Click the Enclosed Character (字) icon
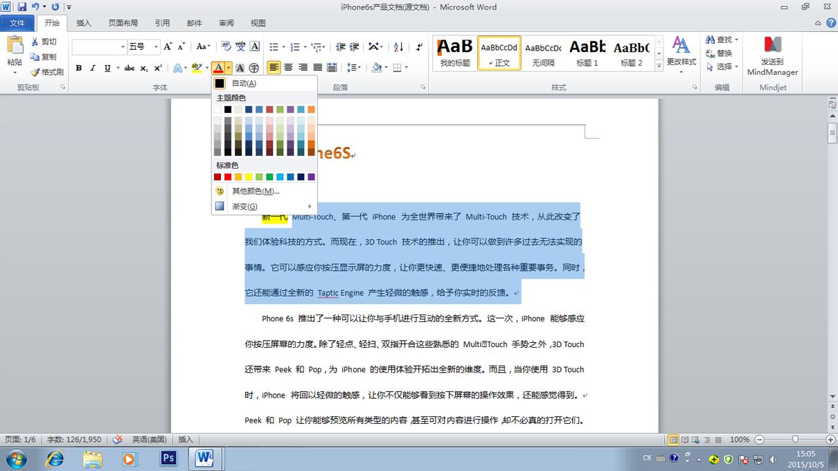The height and width of the screenshot is (471, 838). pyautogui.click(x=254, y=68)
